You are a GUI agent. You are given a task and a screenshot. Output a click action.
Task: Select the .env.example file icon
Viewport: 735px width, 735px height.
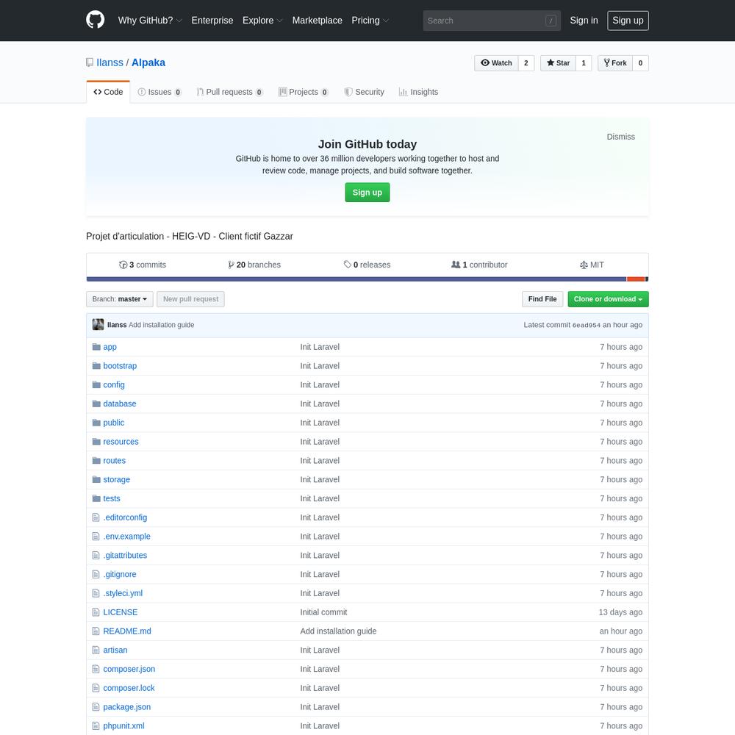[x=96, y=537]
